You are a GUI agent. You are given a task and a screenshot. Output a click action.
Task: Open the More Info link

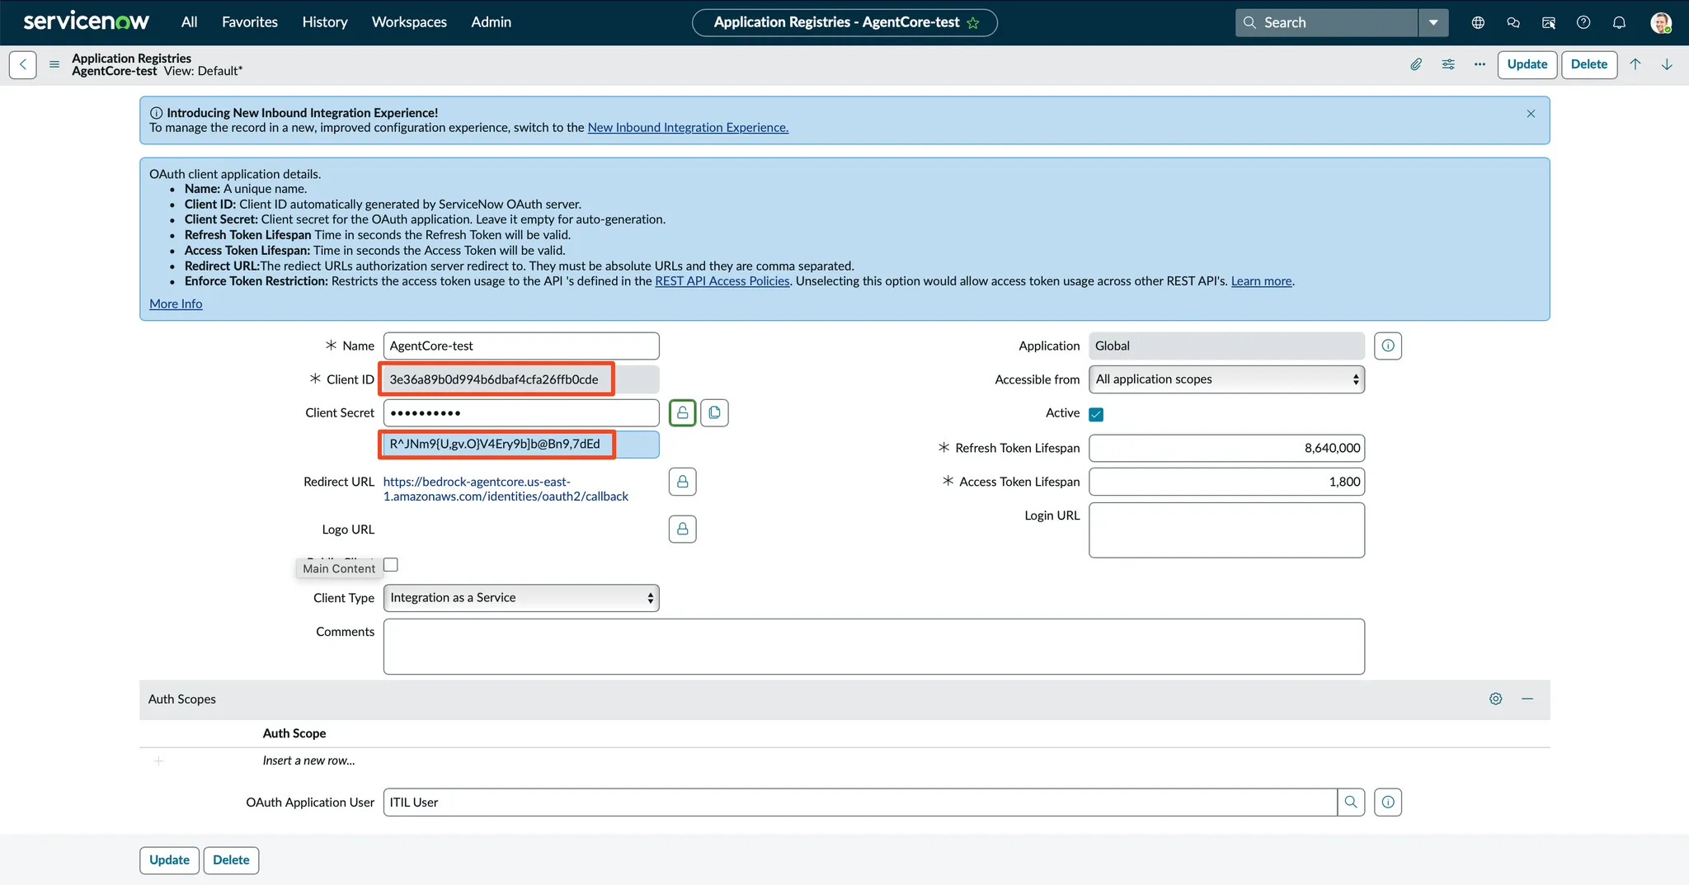(176, 304)
